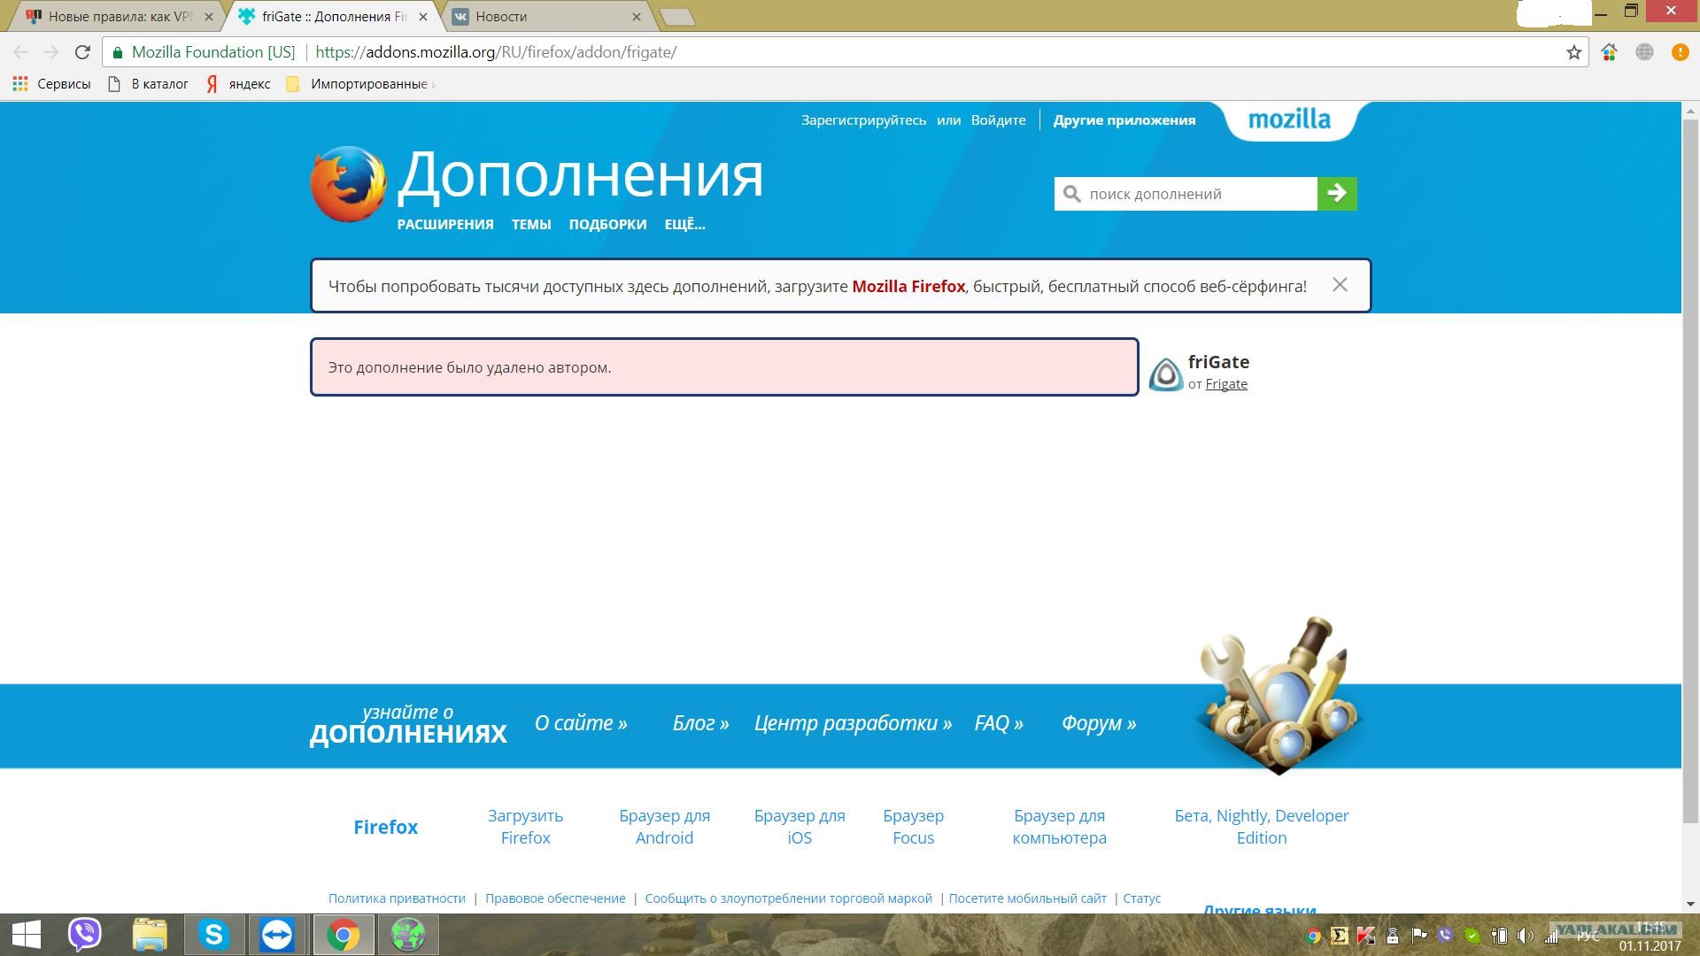Click the Action Center flag tray icon
The height and width of the screenshot is (956, 1700).
(1418, 935)
